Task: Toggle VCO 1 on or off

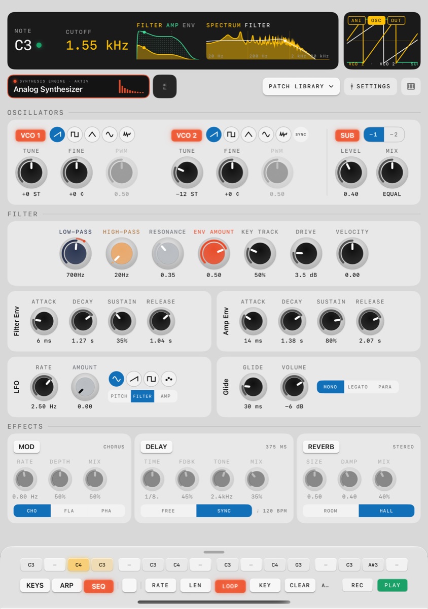Action: pos(31,135)
